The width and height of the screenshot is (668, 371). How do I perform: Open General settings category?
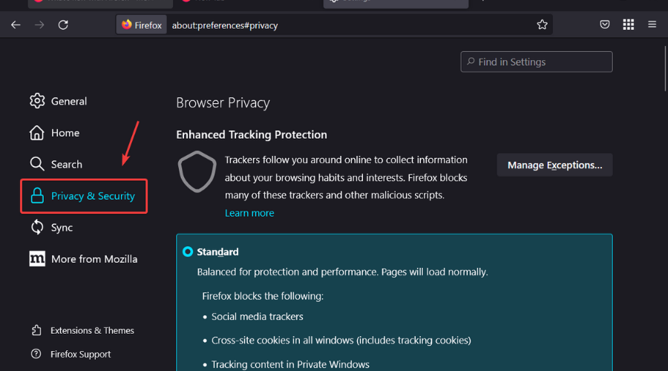click(59, 101)
